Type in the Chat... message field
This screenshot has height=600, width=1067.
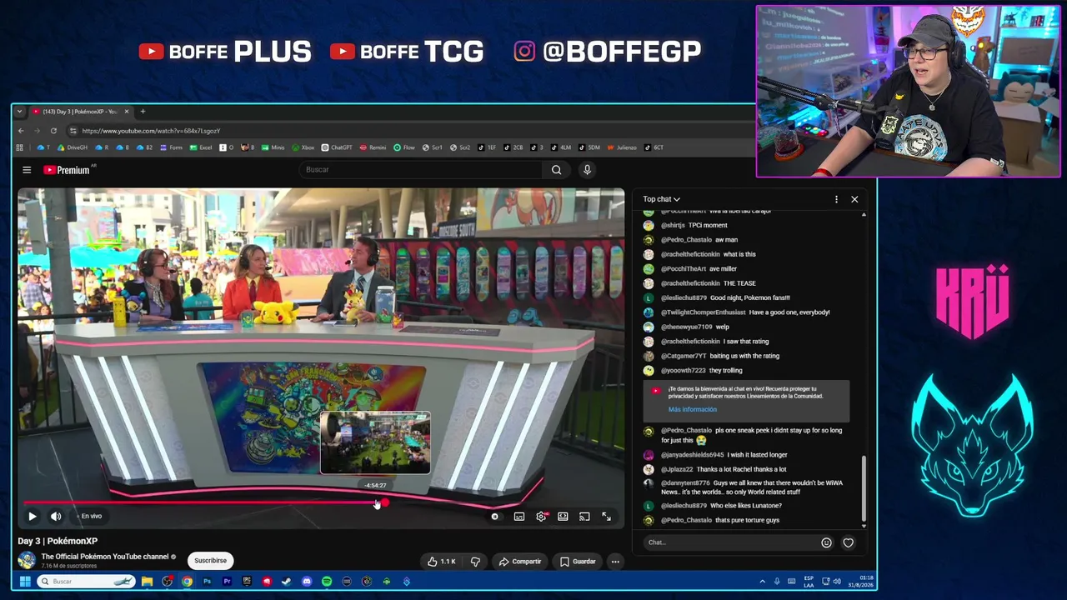click(732, 542)
